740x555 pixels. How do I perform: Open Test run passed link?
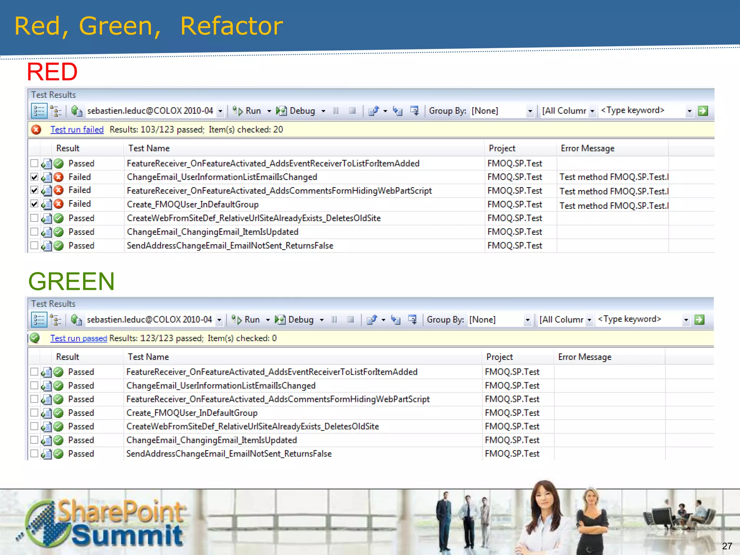(x=79, y=338)
